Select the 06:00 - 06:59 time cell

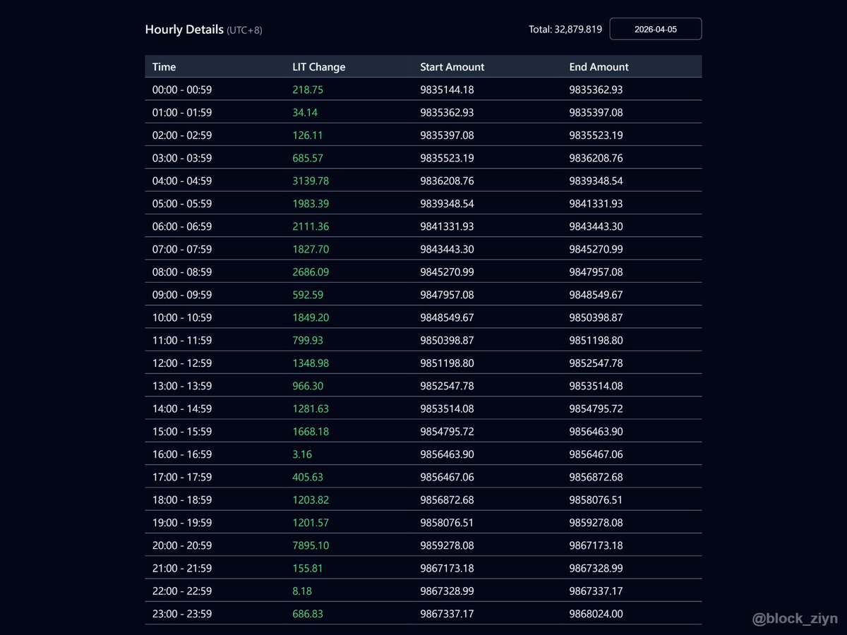click(x=182, y=226)
